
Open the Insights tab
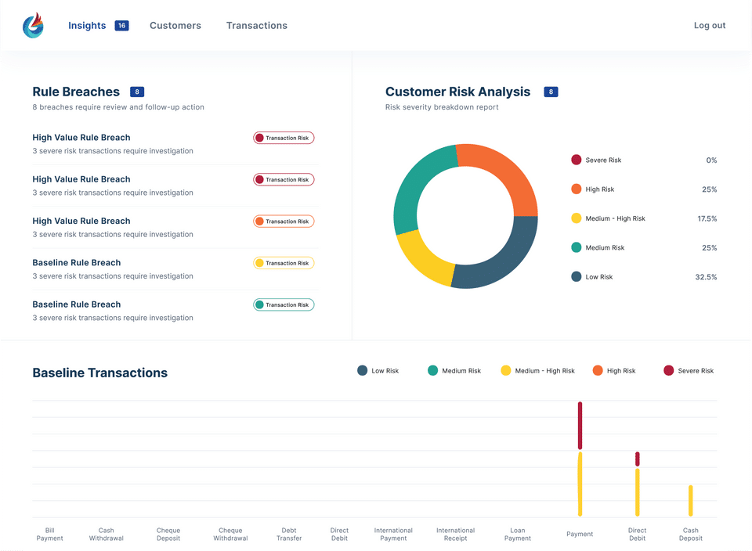point(87,25)
